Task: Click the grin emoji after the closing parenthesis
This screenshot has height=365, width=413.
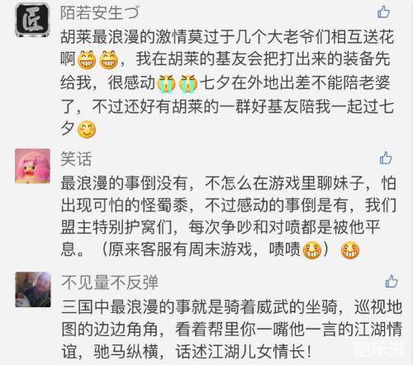Action: click(x=350, y=250)
